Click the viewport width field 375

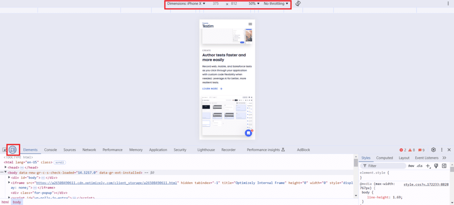[216, 4]
